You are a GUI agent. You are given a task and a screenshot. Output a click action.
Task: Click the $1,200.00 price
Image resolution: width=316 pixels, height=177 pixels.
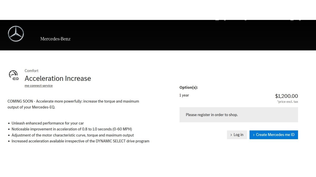287,96
